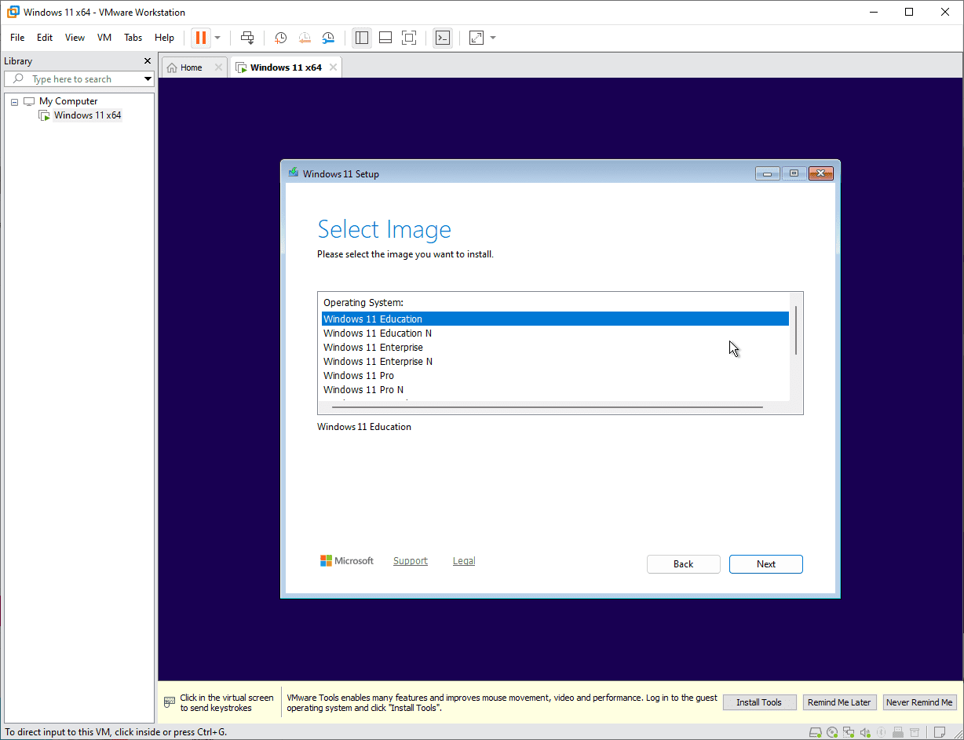Select My Computer in the library
Screen dimensions: 964x740
(x=68, y=101)
